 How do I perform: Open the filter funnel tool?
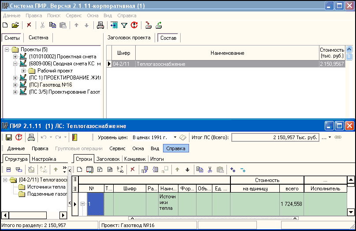pos(124,26)
